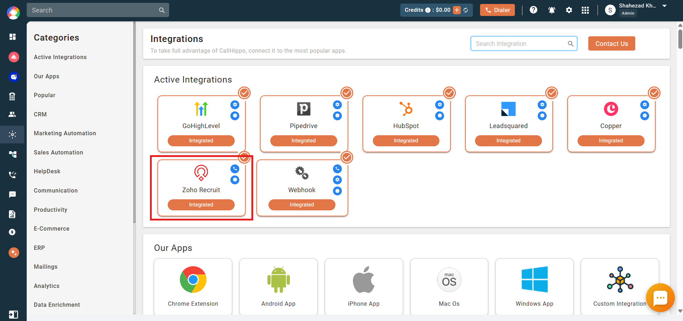Viewport: 683px width, 321px height.
Task: Click the Contact Us button
Action: pyautogui.click(x=611, y=43)
